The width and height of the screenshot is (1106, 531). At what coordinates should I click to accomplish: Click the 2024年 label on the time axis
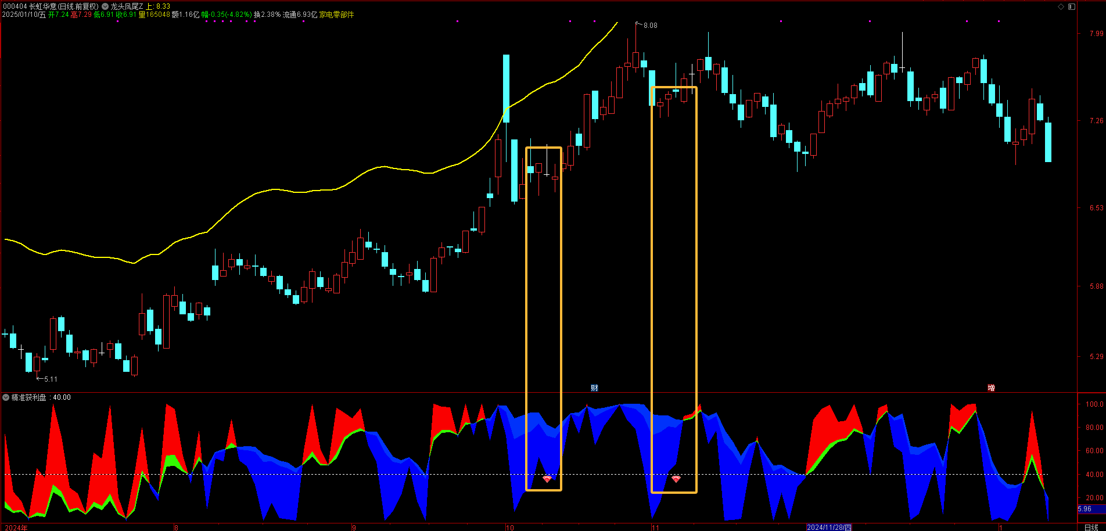[x=16, y=528]
